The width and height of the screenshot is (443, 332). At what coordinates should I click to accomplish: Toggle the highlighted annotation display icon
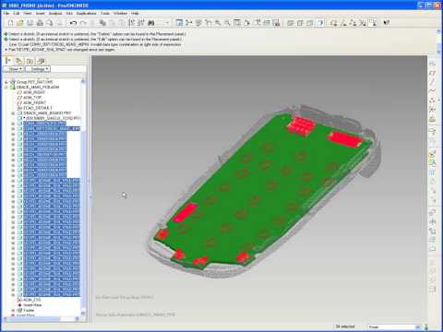[x=373, y=23]
